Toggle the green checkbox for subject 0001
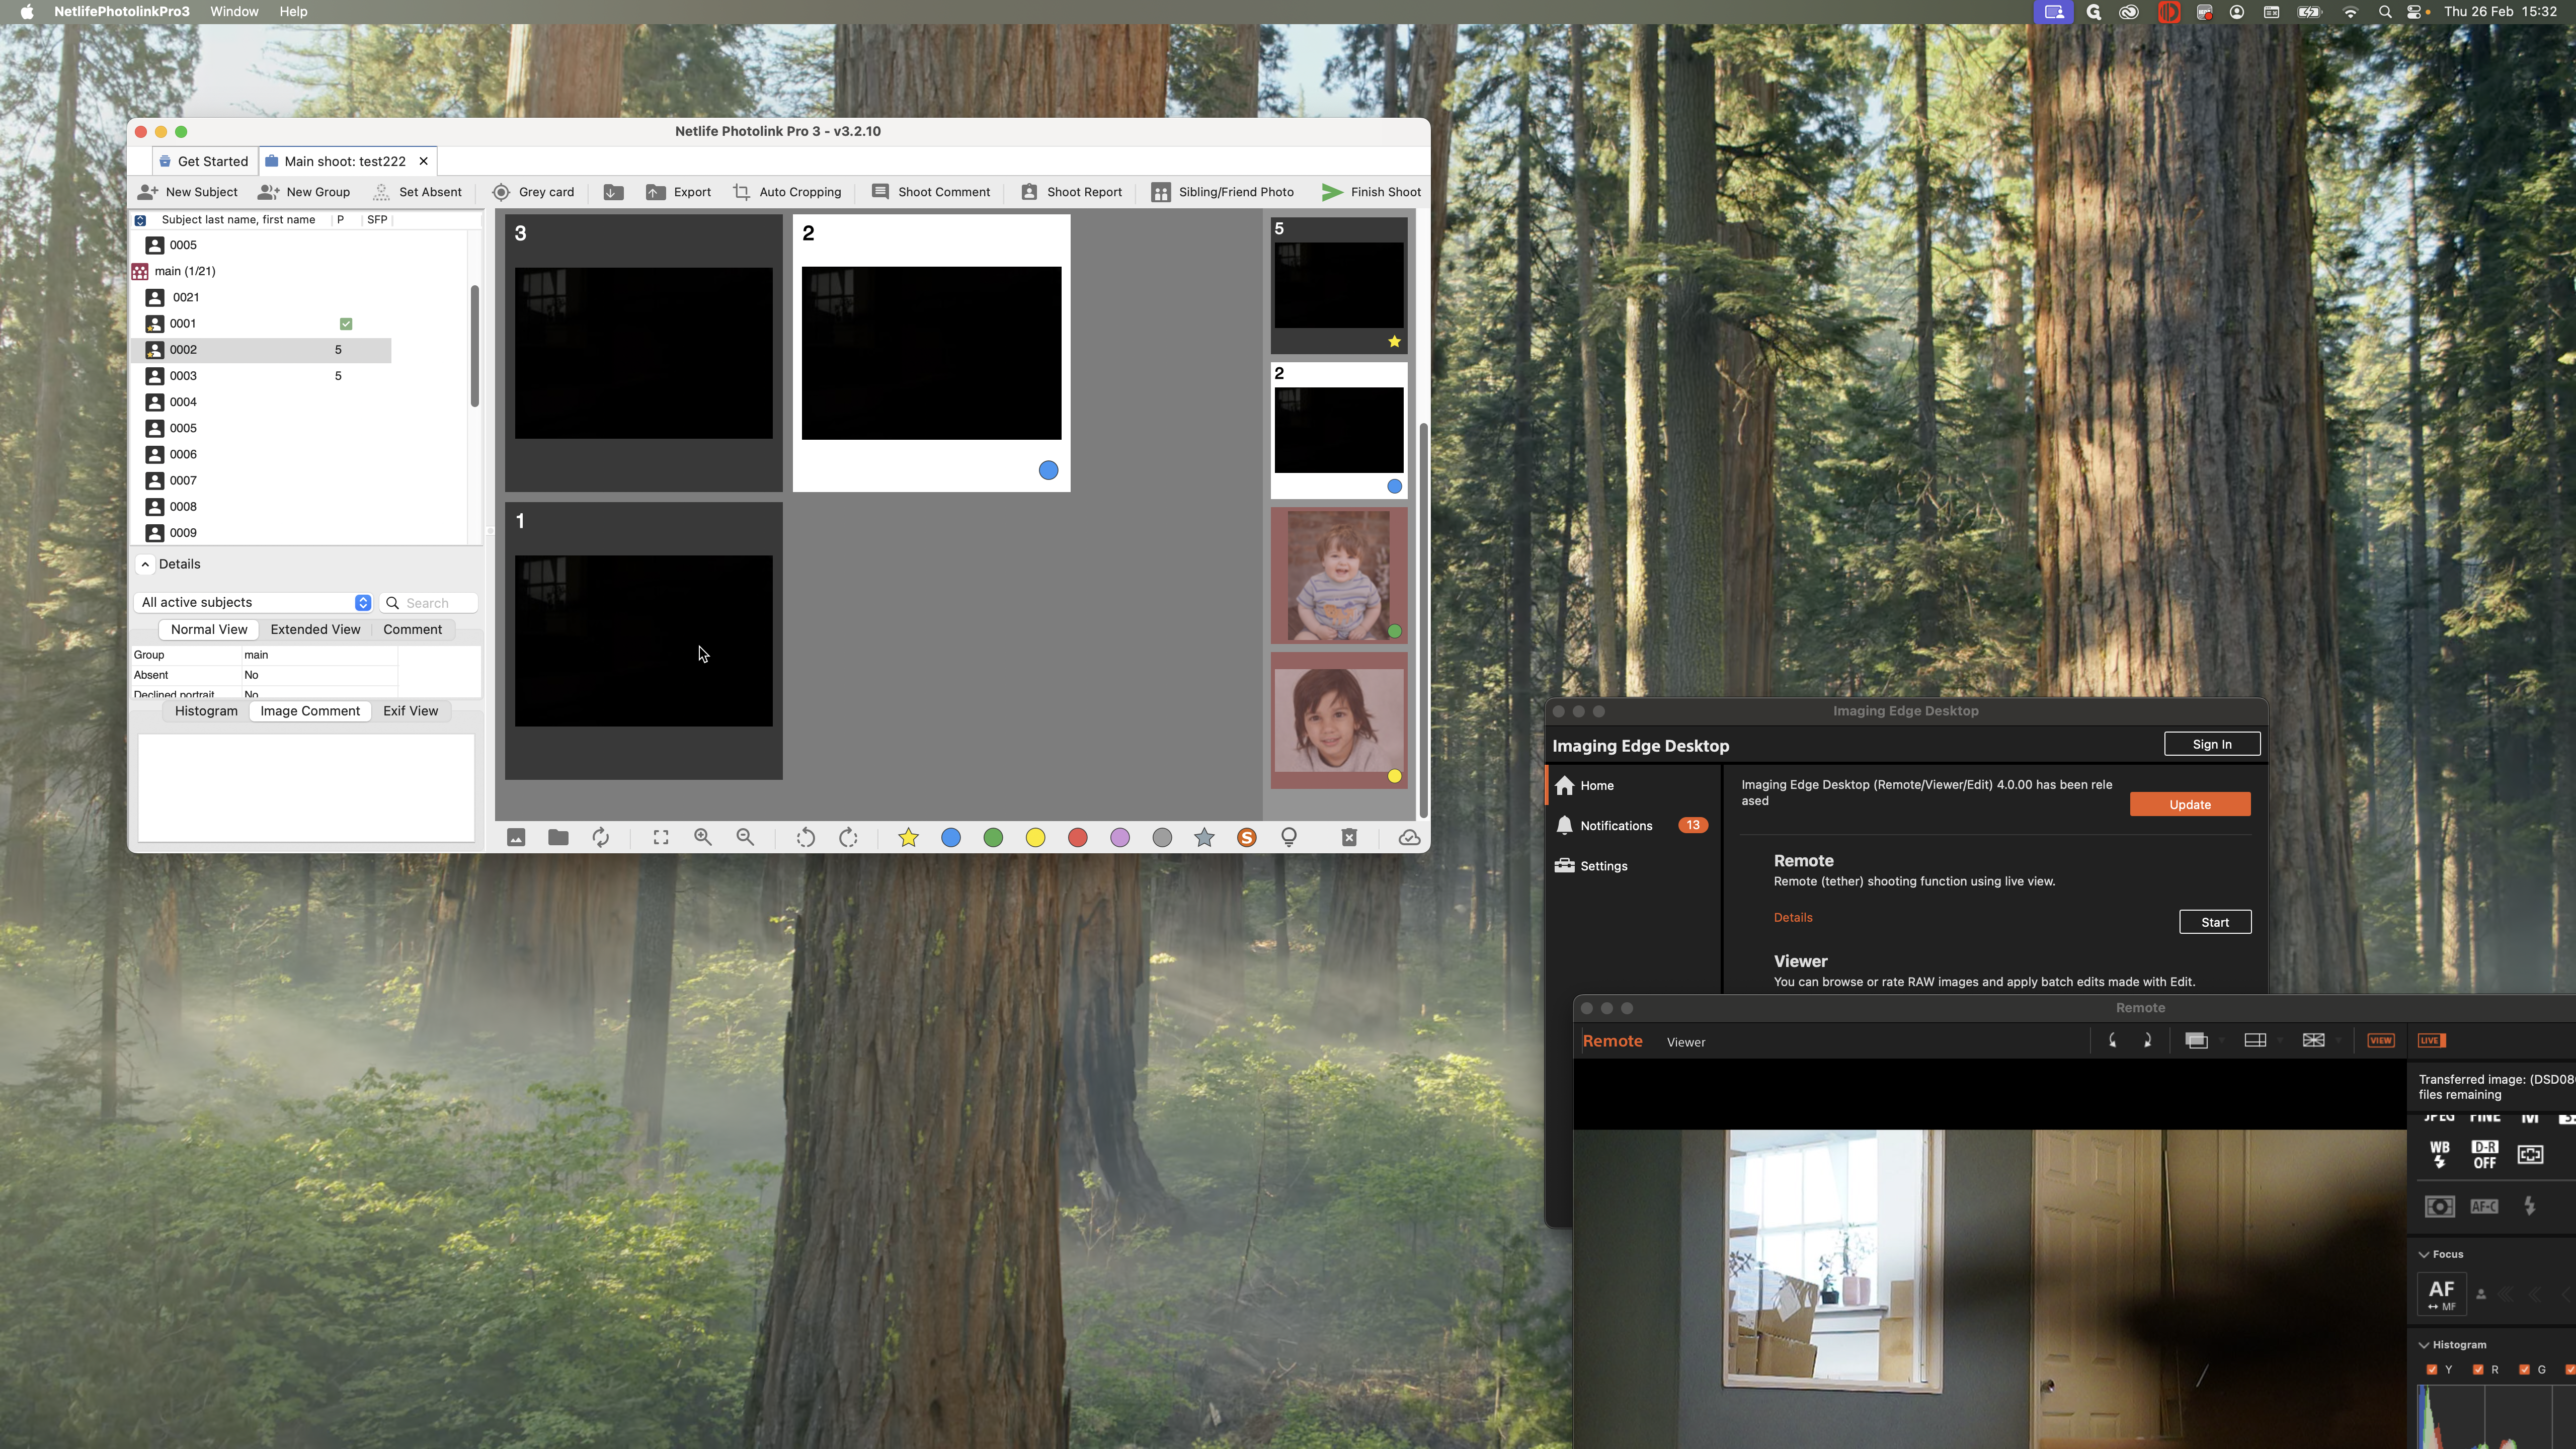The image size is (2576, 1449). 346,324
